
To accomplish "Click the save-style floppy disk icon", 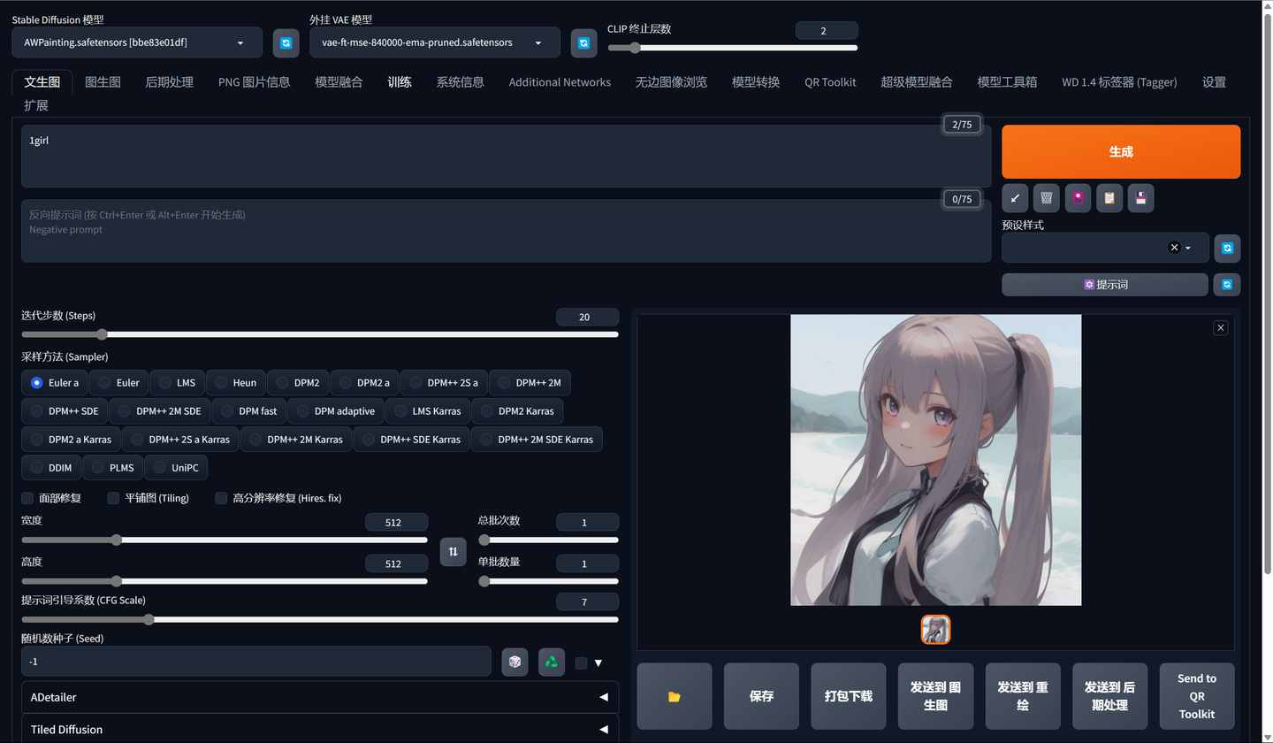I will pos(1140,198).
